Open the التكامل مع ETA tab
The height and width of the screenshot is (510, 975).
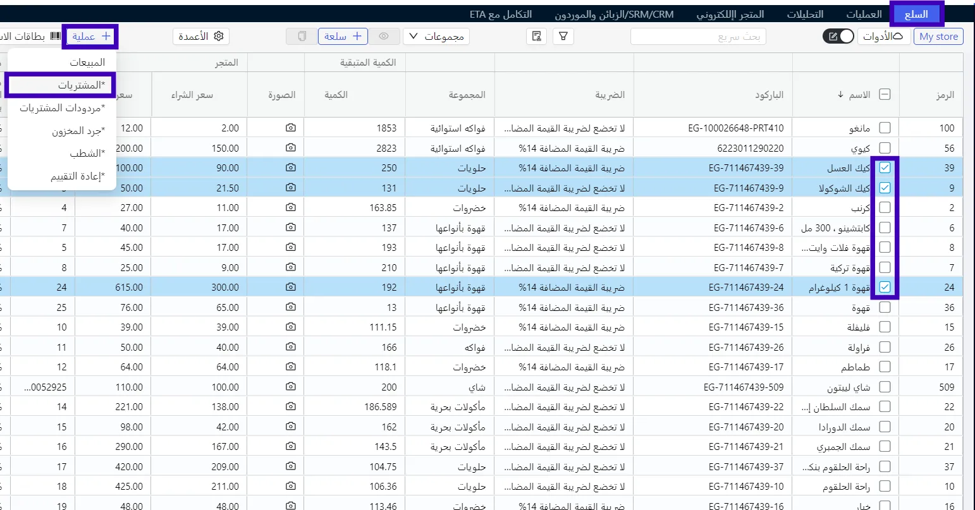tap(501, 14)
